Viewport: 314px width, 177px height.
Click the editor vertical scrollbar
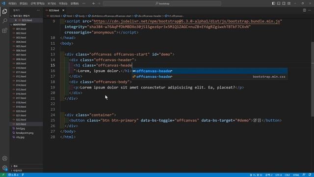pos(313,79)
